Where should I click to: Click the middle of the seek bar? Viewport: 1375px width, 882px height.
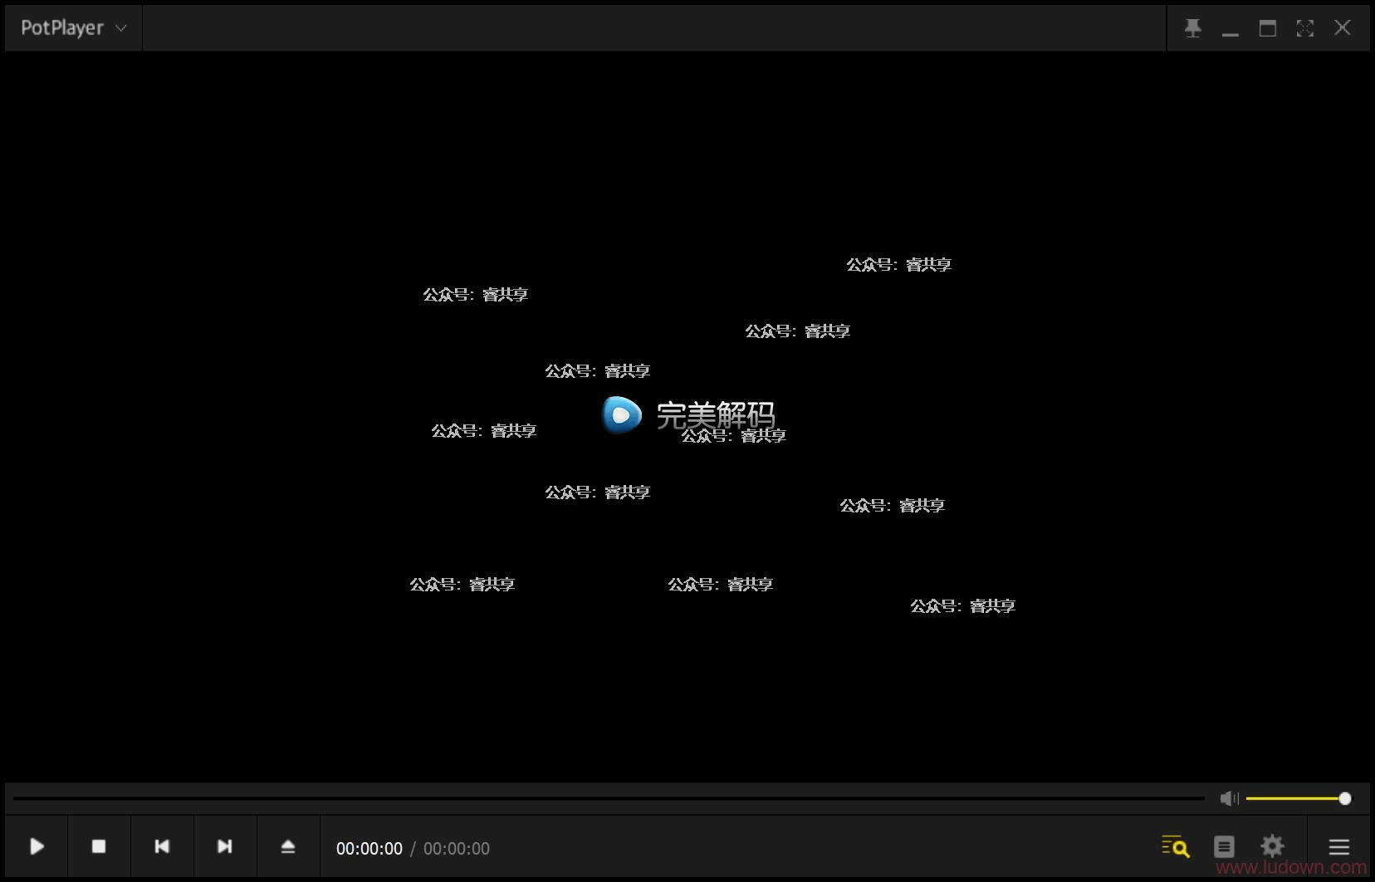(609, 798)
